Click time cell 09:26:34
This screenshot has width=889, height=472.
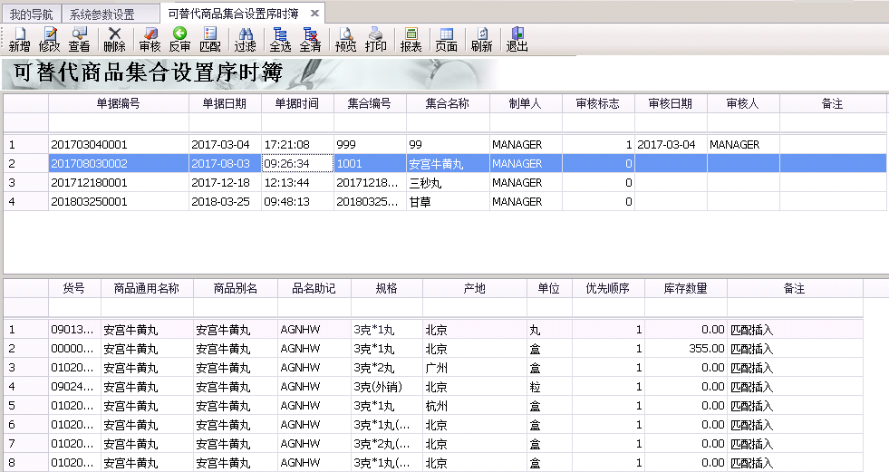coord(297,164)
